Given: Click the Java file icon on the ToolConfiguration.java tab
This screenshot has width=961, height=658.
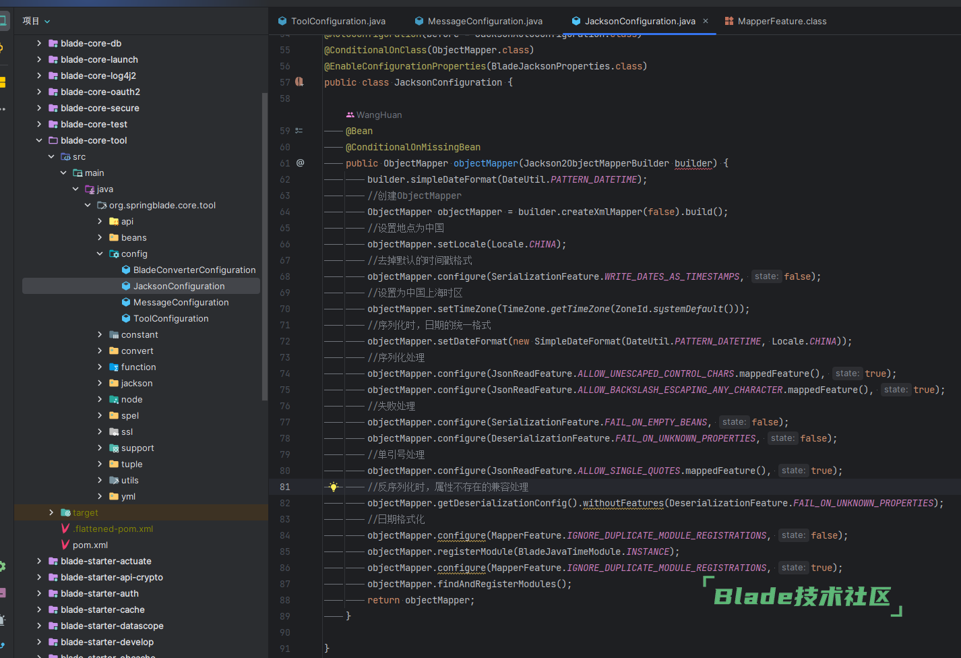Looking at the screenshot, I should (282, 22).
